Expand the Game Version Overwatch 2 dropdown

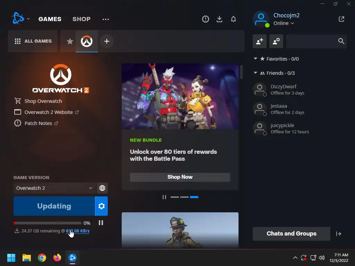[x=54, y=188]
